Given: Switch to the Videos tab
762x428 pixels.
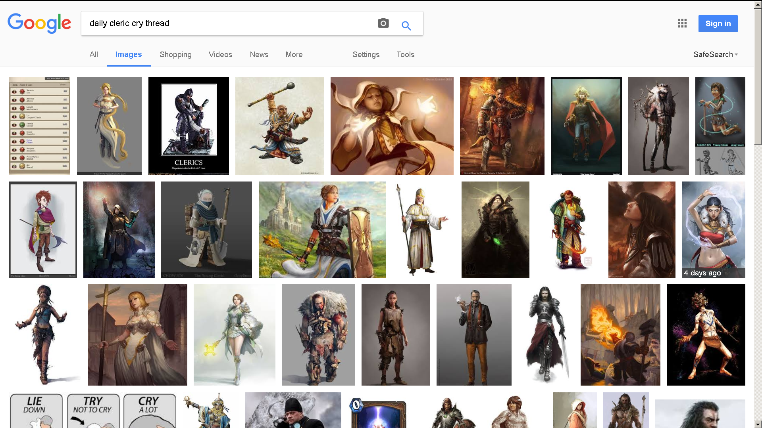Looking at the screenshot, I should click(220, 55).
